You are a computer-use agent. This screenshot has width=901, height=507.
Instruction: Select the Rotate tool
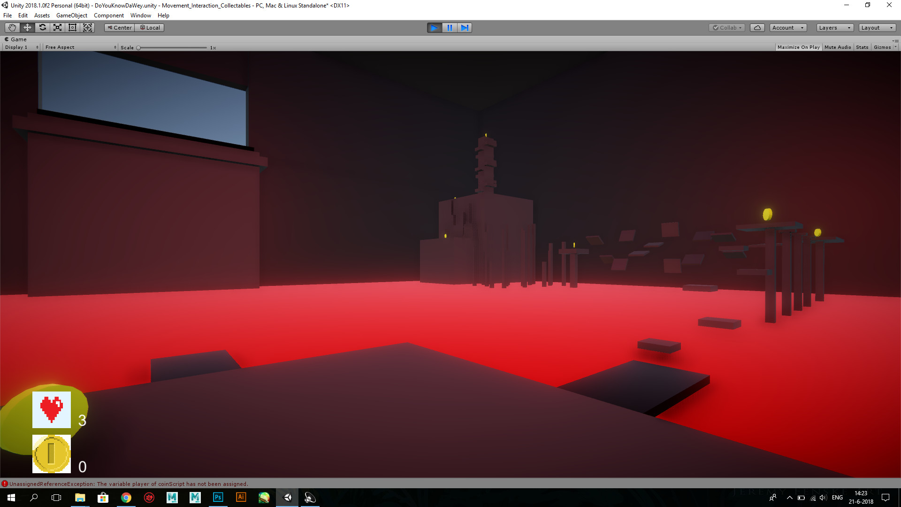[42, 27]
